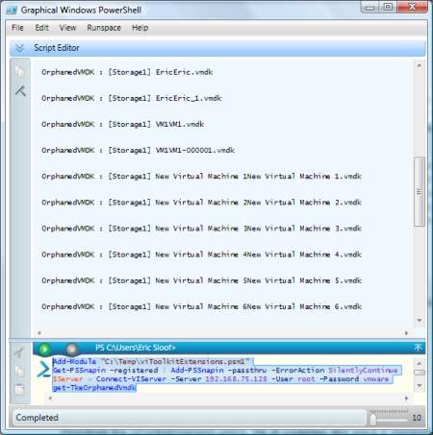Click command pane scroll up arrow
This screenshot has height=435, width=433.
420,363
